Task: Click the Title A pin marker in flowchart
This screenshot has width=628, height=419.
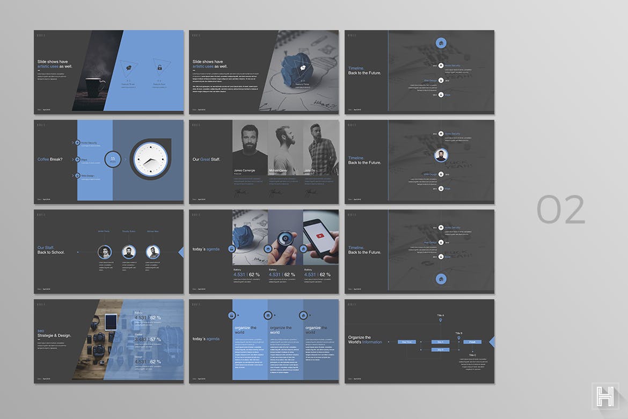Action: (x=441, y=321)
